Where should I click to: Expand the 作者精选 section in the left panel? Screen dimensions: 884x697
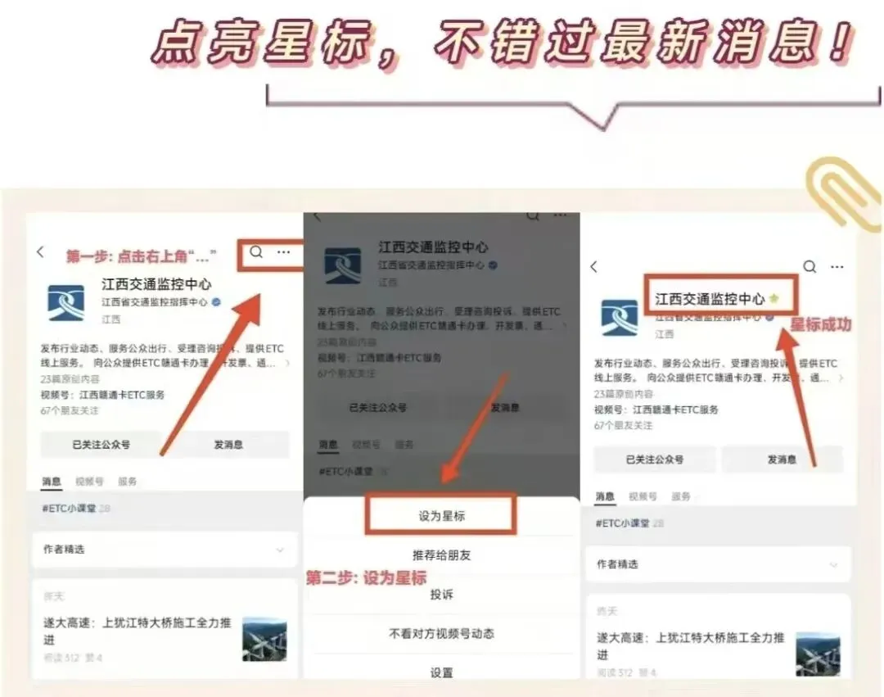coord(165,550)
